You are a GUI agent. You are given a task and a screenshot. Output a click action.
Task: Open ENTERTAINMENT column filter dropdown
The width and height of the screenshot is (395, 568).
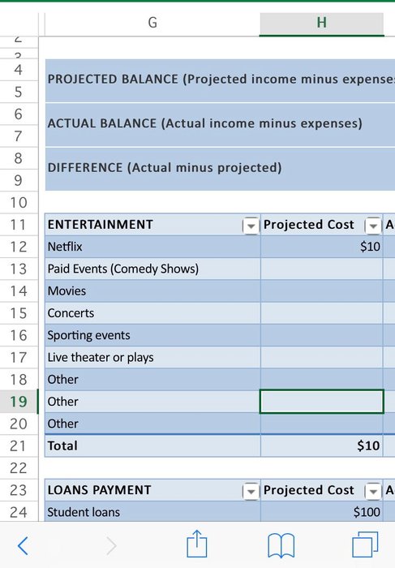click(251, 226)
